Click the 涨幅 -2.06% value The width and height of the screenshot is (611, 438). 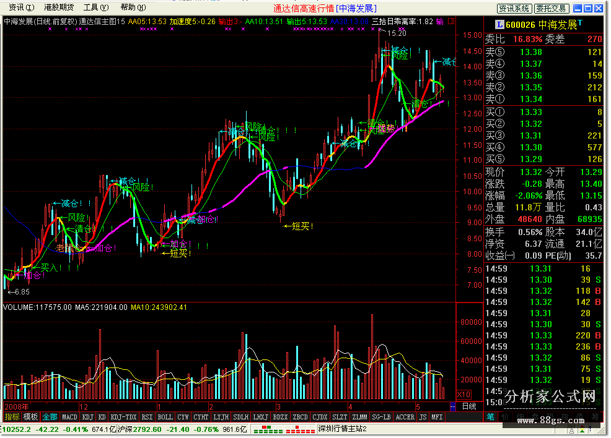[x=529, y=195]
